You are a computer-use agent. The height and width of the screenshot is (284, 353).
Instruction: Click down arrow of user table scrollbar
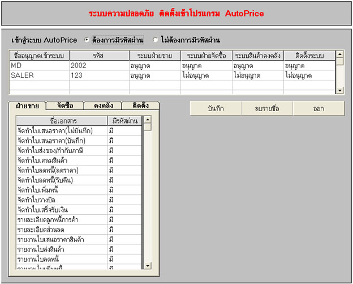point(339,91)
